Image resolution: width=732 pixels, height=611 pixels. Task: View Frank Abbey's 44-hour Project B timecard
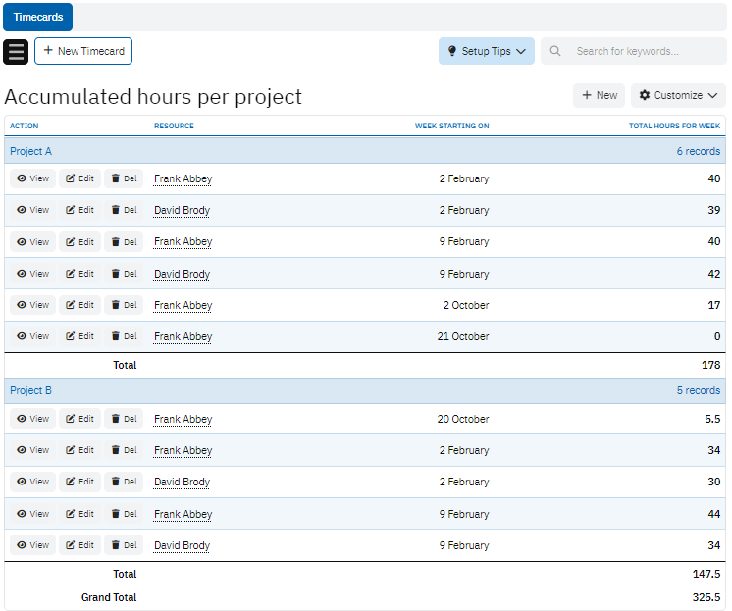click(32, 514)
